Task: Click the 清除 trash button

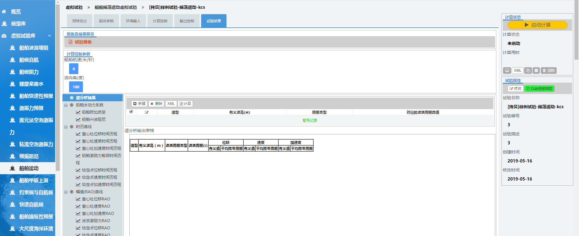Action: 549,71
